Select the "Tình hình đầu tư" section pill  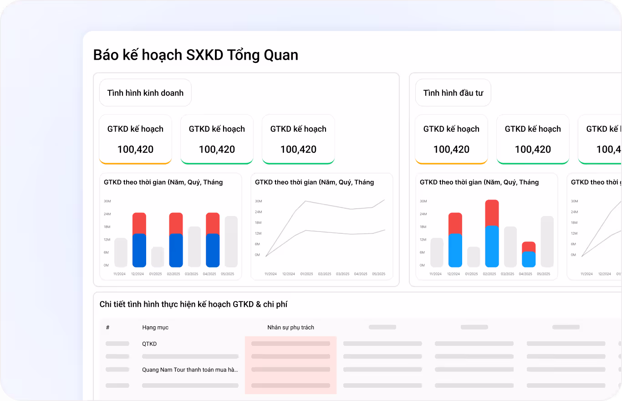[453, 93]
